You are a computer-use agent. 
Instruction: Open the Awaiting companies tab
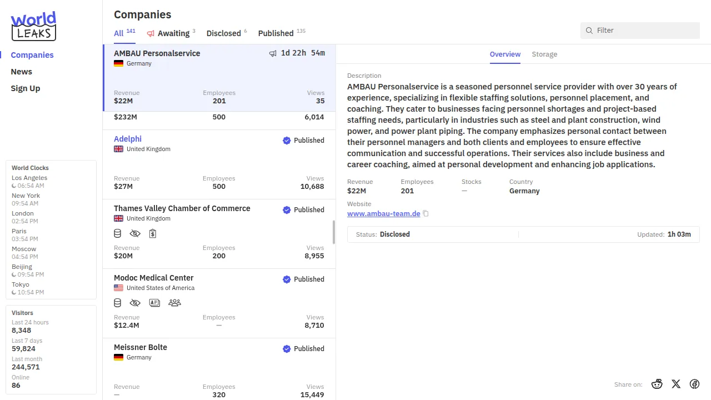(171, 33)
